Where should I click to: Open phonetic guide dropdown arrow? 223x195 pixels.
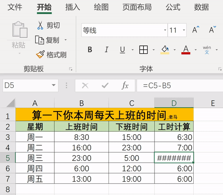217,50
